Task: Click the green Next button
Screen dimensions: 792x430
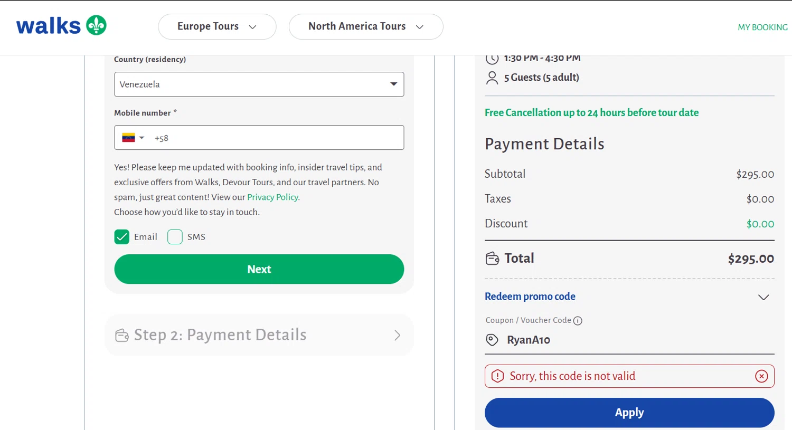Action: 259,269
